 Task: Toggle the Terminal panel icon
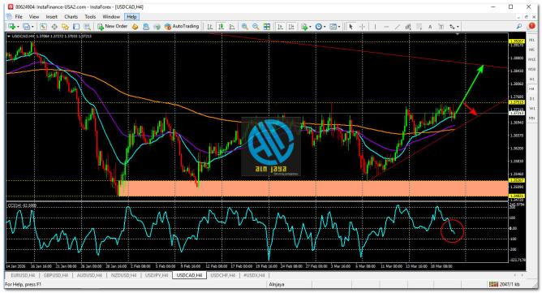tap(76, 27)
